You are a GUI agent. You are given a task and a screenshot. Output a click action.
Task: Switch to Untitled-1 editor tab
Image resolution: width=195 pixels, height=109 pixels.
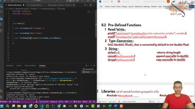(61, 5)
